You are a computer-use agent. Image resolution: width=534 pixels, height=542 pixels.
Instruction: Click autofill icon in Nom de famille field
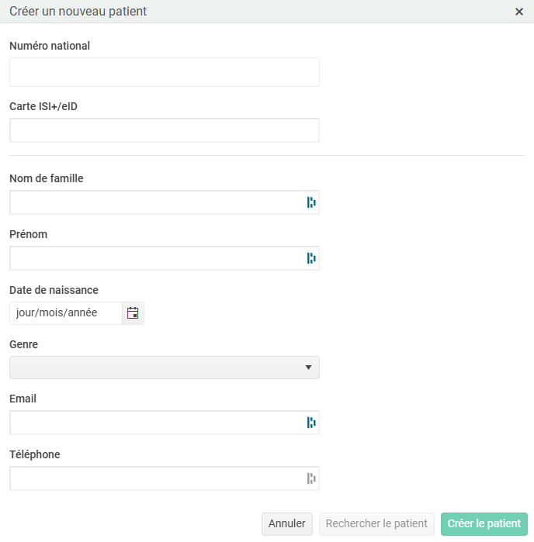[311, 202]
